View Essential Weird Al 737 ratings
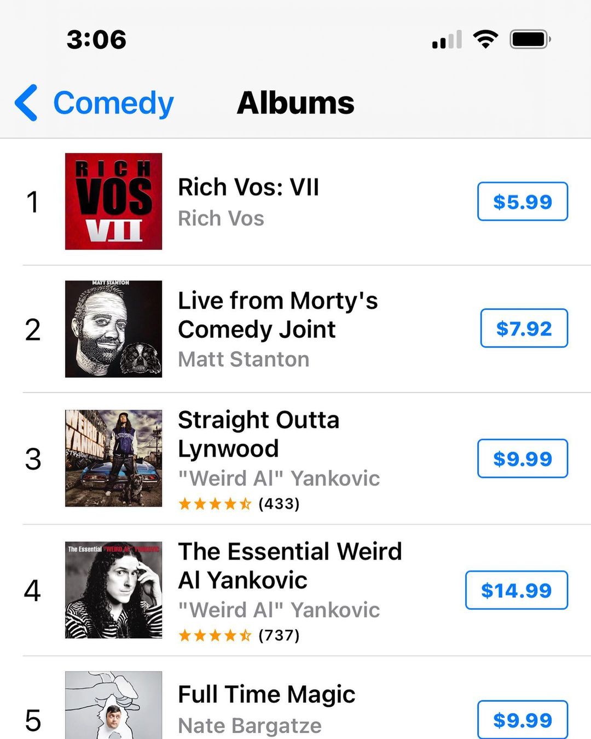The height and width of the screenshot is (739, 591). click(x=239, y=636)
